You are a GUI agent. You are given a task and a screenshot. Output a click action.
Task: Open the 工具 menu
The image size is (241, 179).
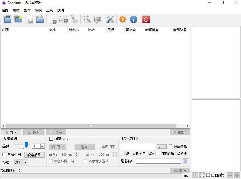(50, 10)
